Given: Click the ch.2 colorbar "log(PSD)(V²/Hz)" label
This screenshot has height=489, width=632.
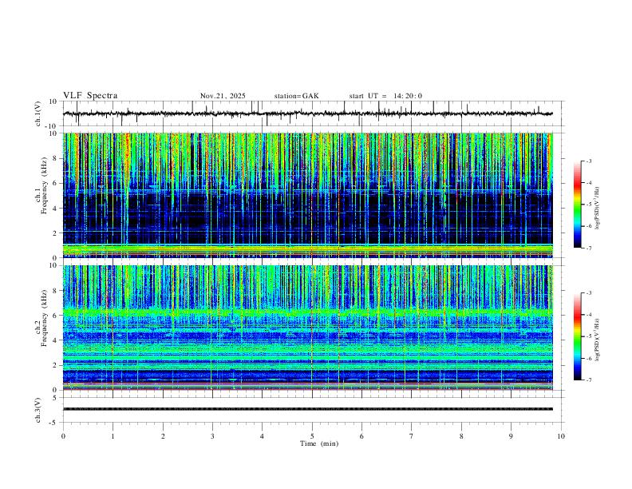Looking at the screenshot, I should coord(597,340).
